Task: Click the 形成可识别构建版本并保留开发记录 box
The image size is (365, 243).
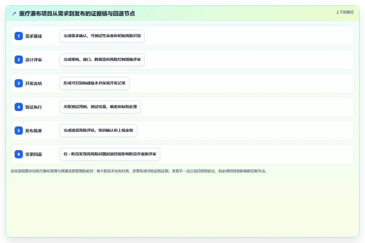Action: tap(94, 83)
